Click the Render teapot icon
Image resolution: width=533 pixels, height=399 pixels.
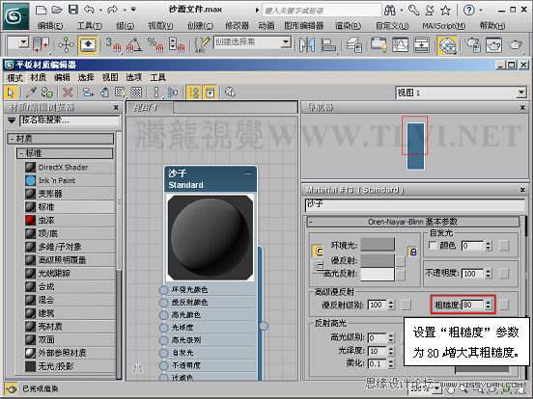click(516, 44)
